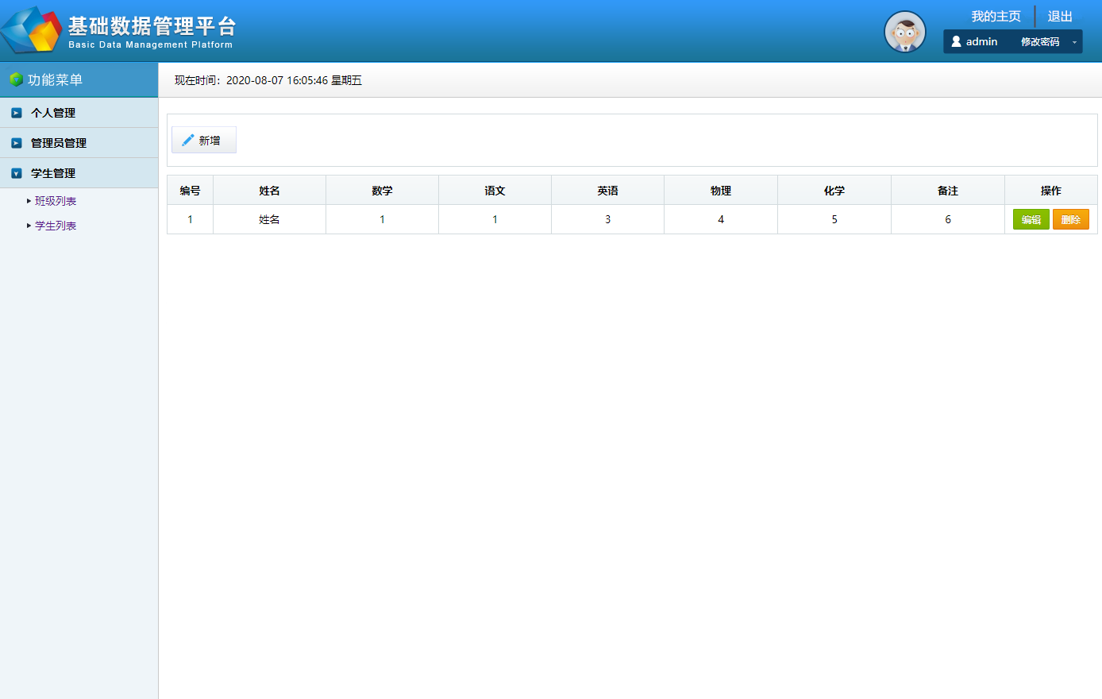1102x699 pixels.
Task: Click 退出 to log out
Action: coord(1059,15)
